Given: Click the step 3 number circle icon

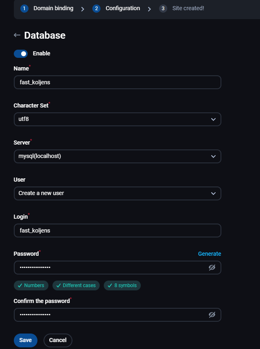Looking at the screenshot, I should pyautogui.click(x=163, y=9).
